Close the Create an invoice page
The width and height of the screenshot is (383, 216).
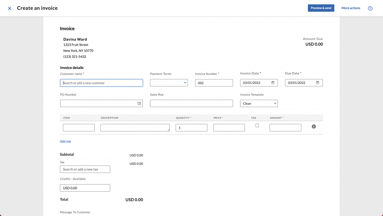(x=9, y=8)
